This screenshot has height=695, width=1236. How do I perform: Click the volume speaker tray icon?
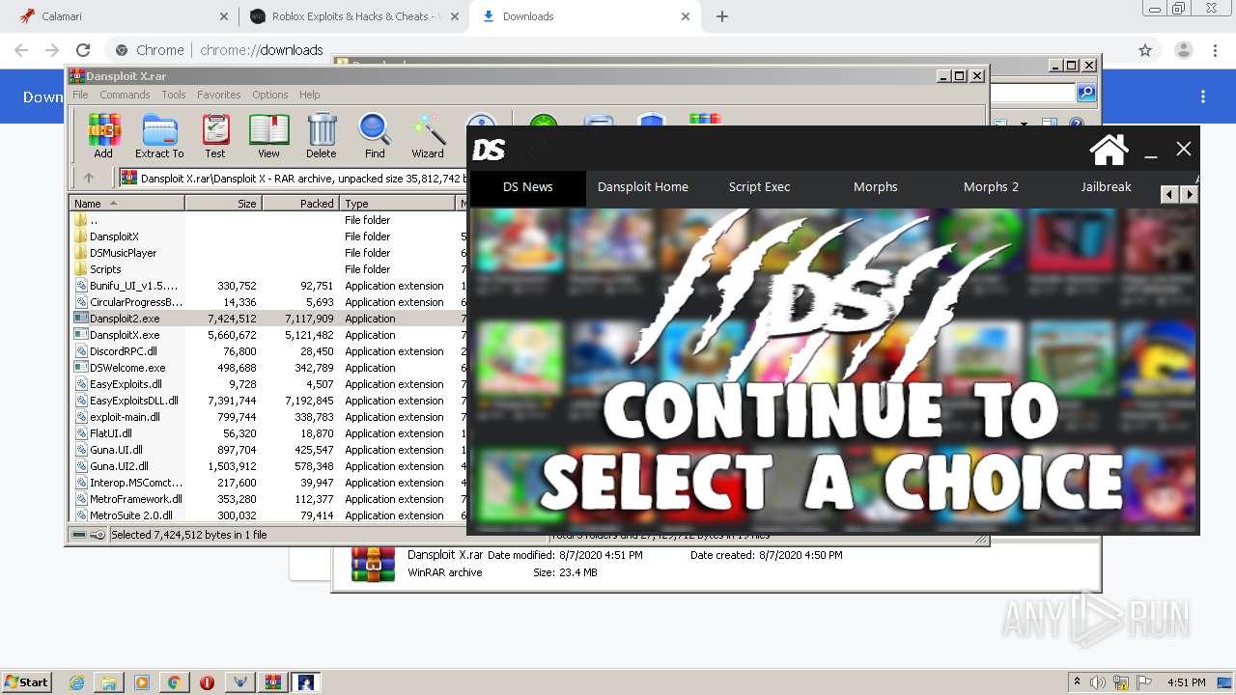pos(1098,682)
